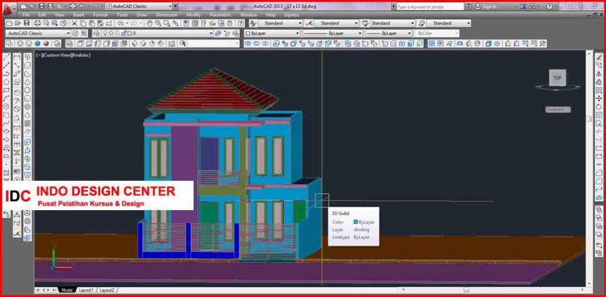Open the Format menu

[101, 15]
